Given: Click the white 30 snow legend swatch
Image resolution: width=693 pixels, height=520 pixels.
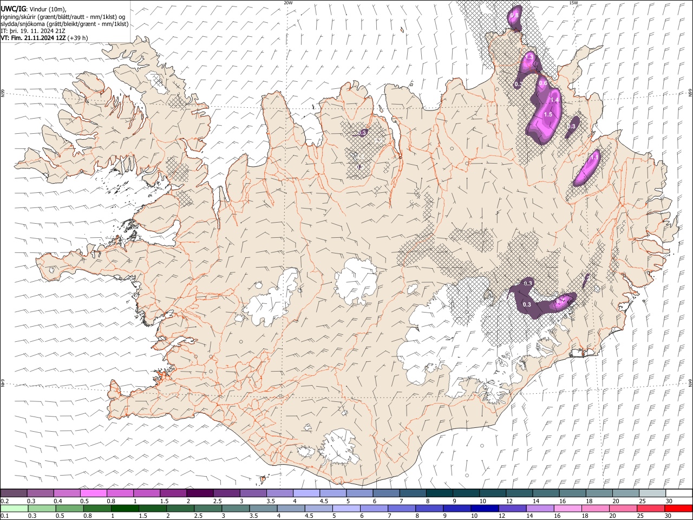Looking at the screenshot, I should (679, 493).
